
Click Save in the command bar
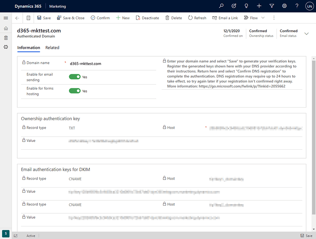click(x=44, y=18)
